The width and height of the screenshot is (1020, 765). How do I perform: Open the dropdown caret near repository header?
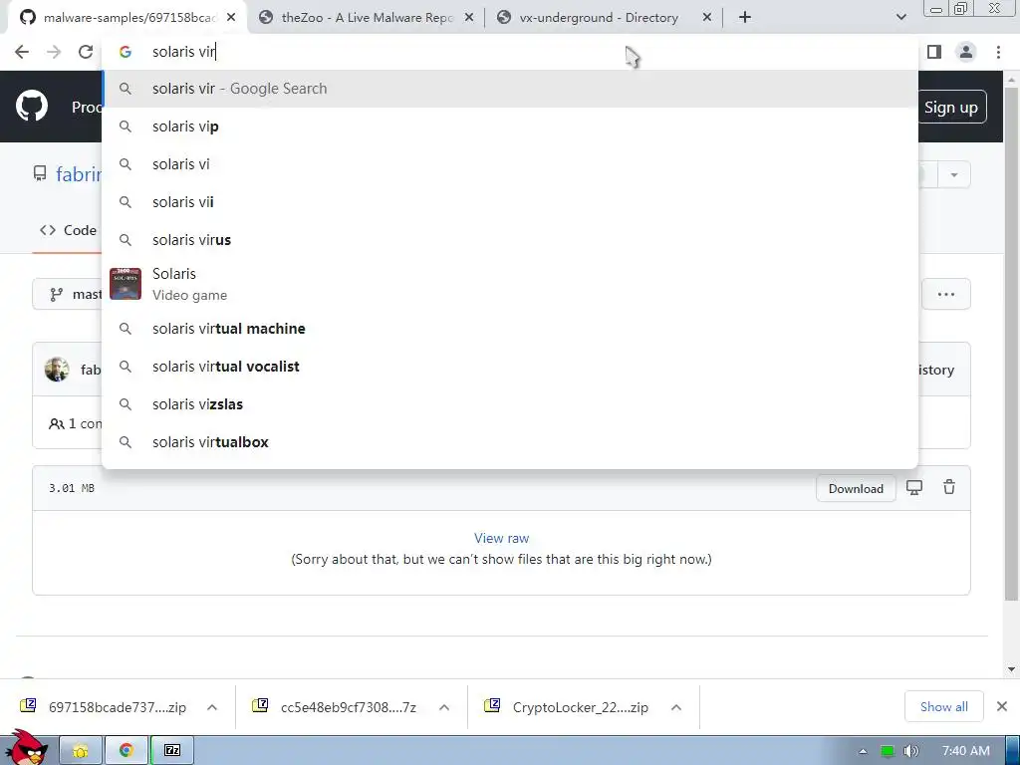954,175
